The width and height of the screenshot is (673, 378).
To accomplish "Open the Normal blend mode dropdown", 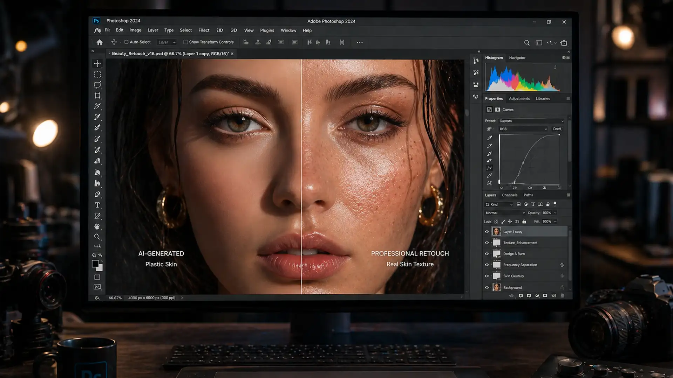I will tap(505, 213).
